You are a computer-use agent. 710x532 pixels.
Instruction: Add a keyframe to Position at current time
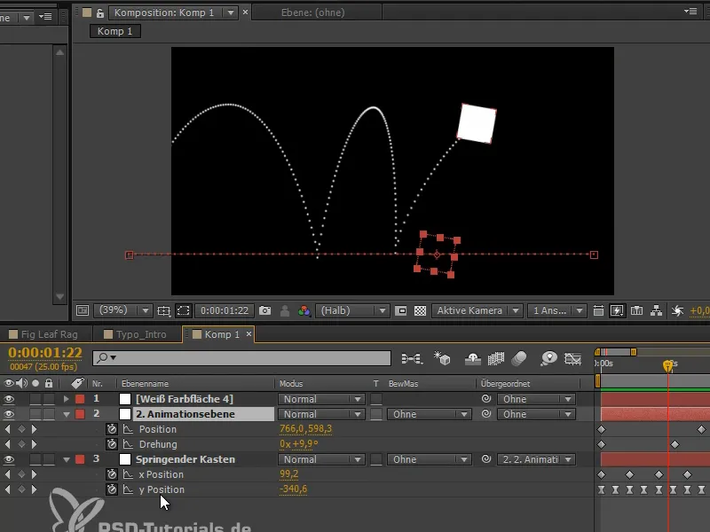click(x=21, y=429)
